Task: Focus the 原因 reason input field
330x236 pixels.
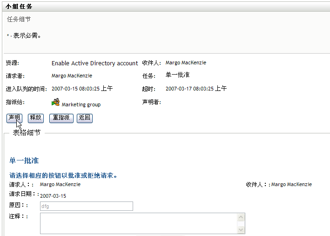Action: [86, 206]
